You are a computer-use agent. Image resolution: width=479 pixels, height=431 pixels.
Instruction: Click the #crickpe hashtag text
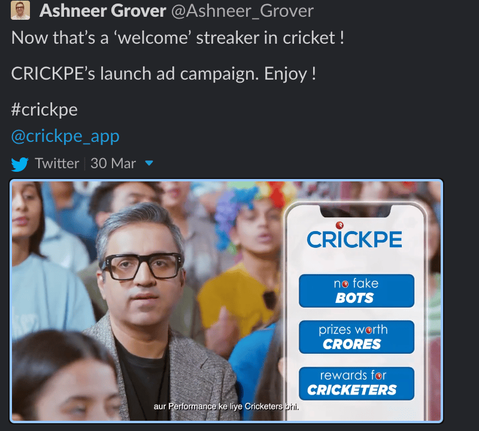(44, 110)
